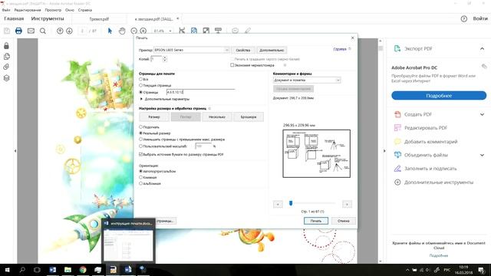The image size is (491, 276).
Task: Click the Size button in page handling
Action: (154, 117)
